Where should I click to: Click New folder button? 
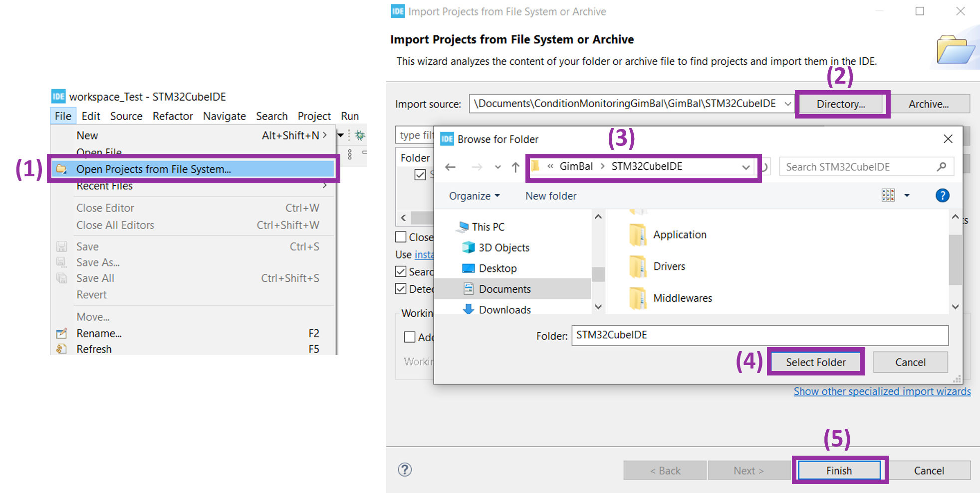point(550,196)
